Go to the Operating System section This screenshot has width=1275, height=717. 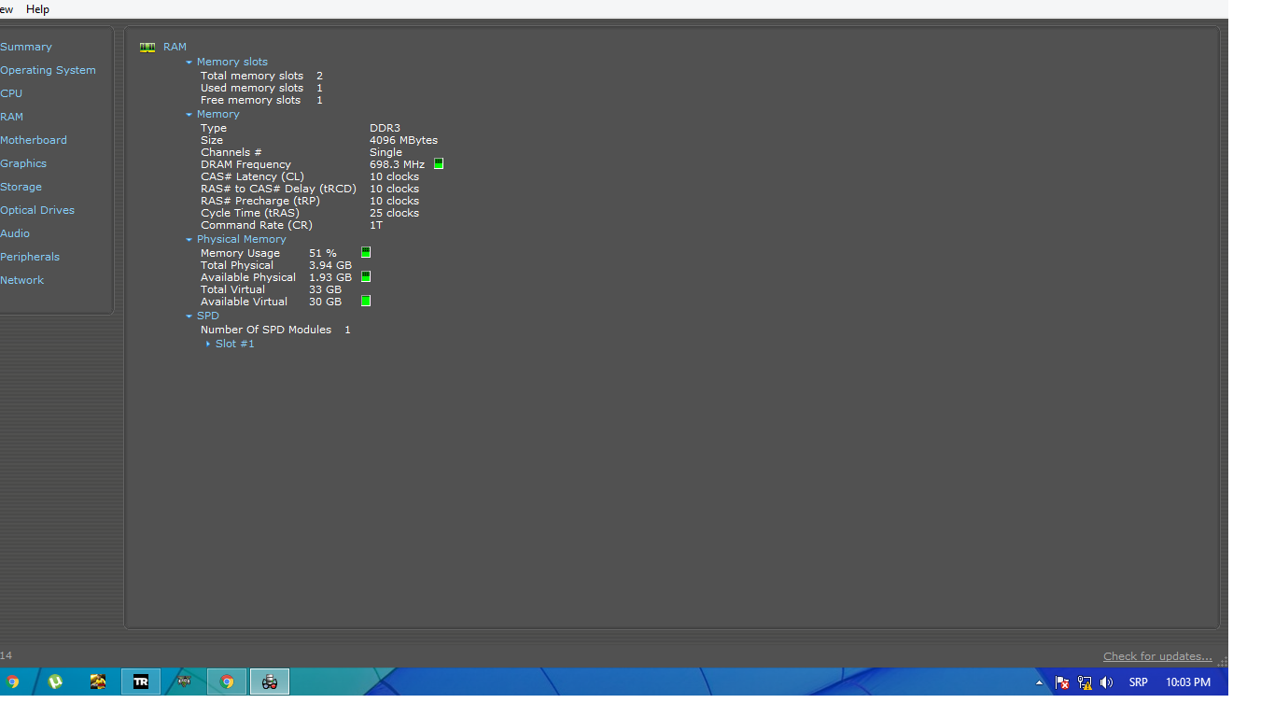tap(48, 70)
